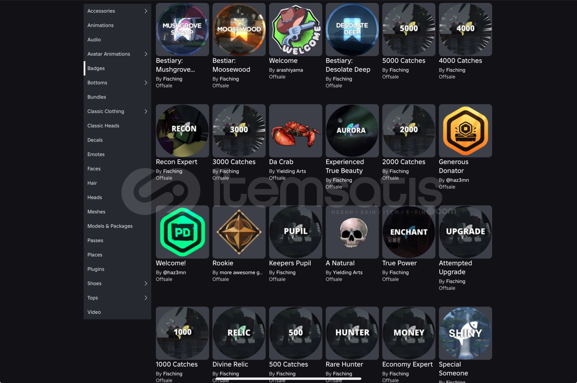The image size is (577, 383).
Task: Open the Economy Expert badge title
Action: tap(408, 365)
